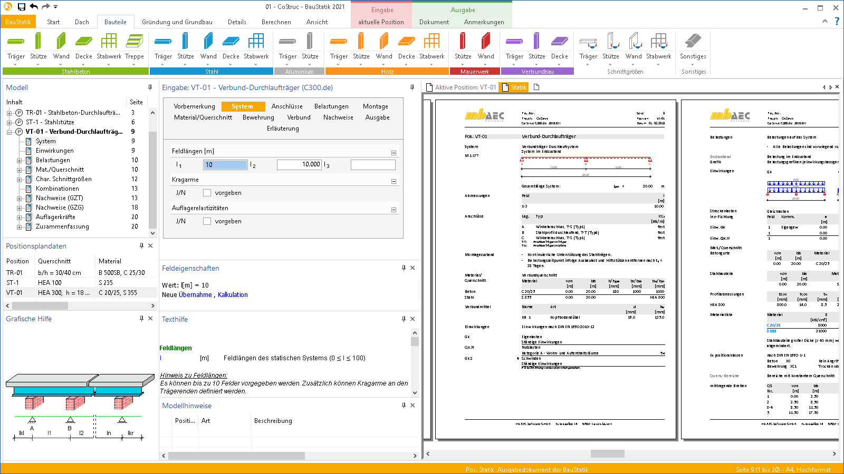Collapse Feldlängen section
This screenshot has width=844, height=474.
tap(394, 153)
